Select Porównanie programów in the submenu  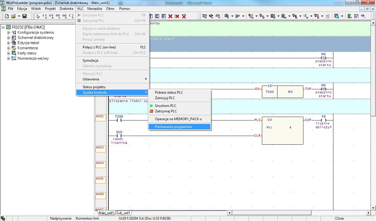[x=180, y=127]
